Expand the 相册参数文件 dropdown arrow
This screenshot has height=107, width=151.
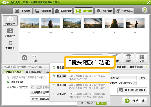147,67
